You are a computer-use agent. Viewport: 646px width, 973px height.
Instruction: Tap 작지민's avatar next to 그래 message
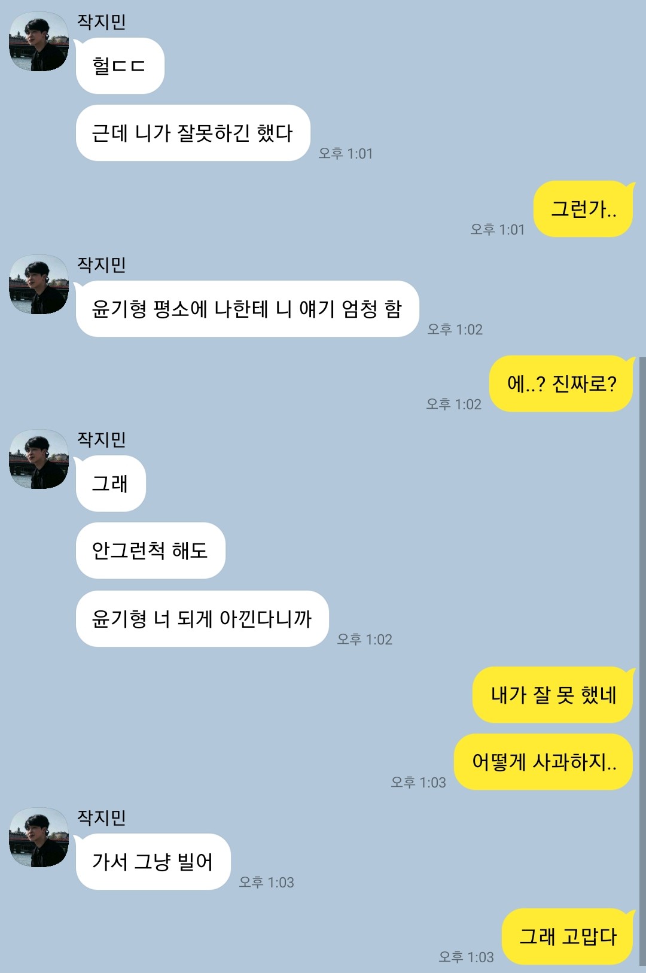pos(39,459)
